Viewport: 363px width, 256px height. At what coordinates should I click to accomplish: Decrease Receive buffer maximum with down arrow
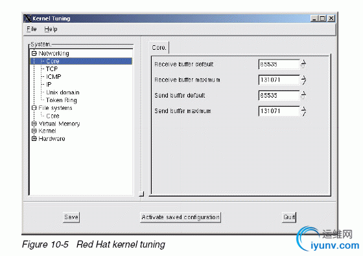point(303,82)
